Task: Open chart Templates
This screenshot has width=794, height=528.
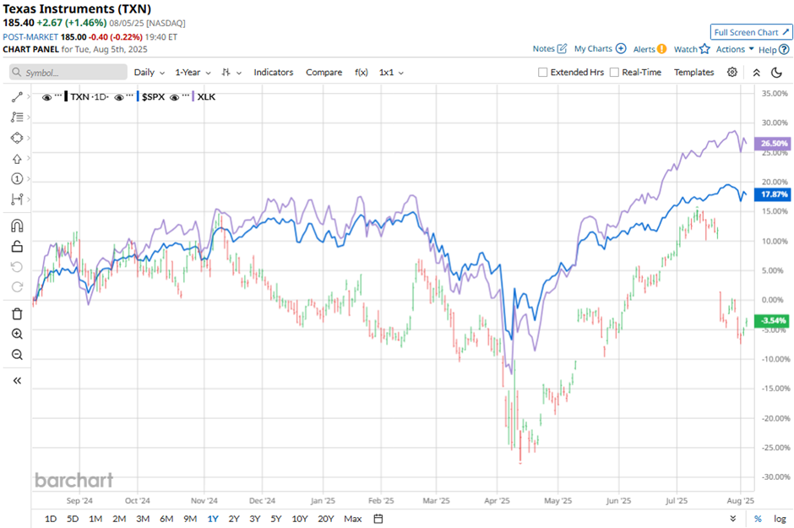Action: pos(693,73)
